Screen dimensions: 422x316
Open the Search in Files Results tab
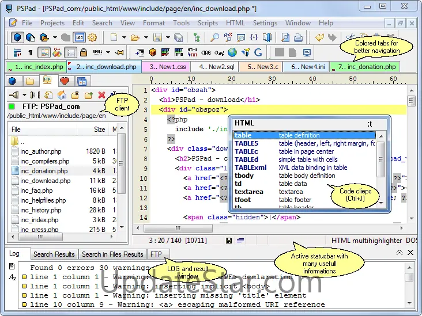[x=112, y=254]
